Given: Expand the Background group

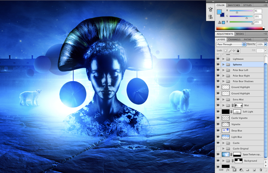Looking at the screenshot, I should click(x=223, y=161).
